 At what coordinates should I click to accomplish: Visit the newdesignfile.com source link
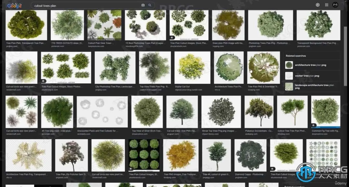click(x=134, y=46)
